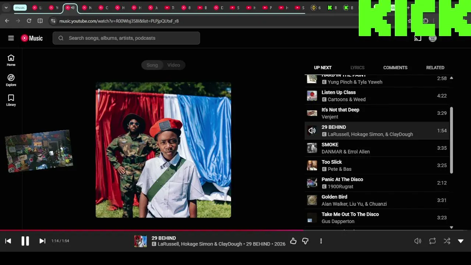The width and height of the screenshot is (471, 265).
Task: Open the COMMENTS tab
Action: tap(395, 68)
